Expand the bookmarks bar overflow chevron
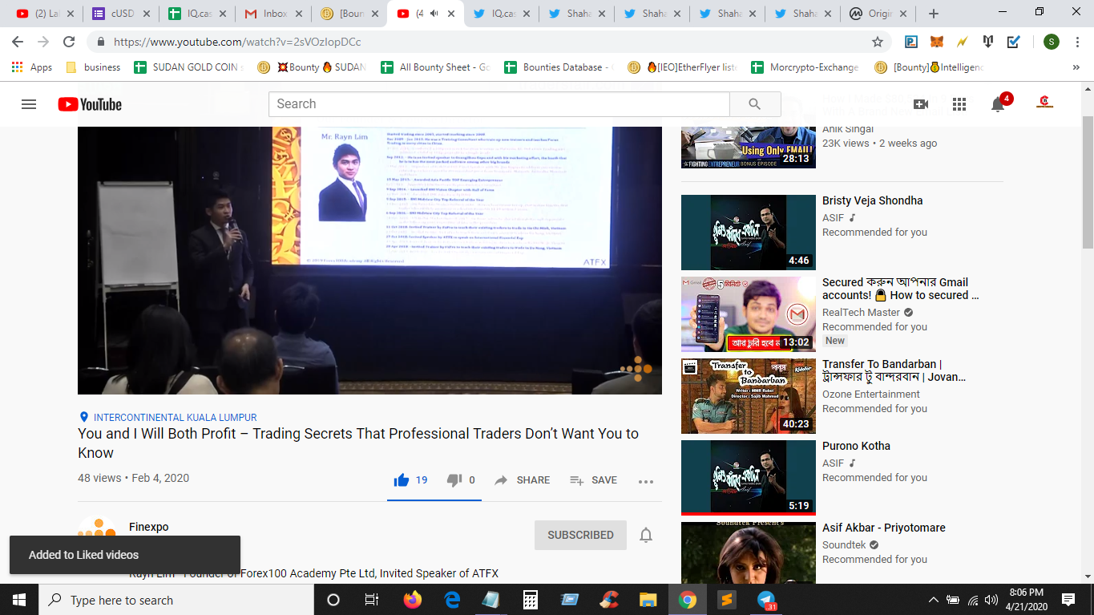This screenshot has width=1094, height=615. click(1076, 67)
